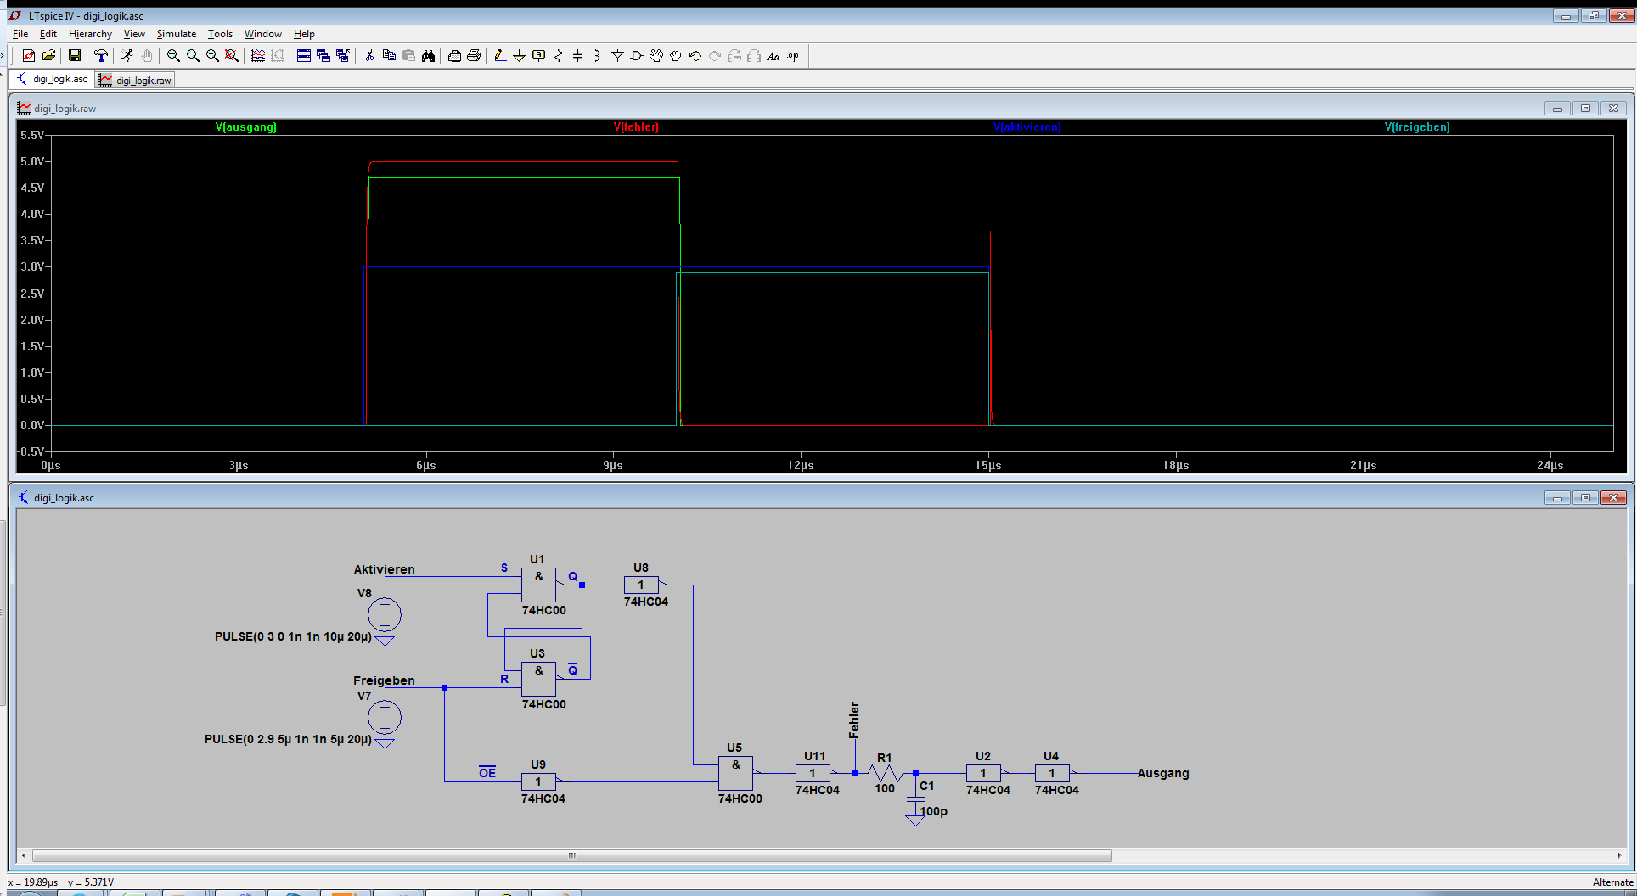Select voltage source V7 symbol

pyautogui.click(x=385, y=717)
